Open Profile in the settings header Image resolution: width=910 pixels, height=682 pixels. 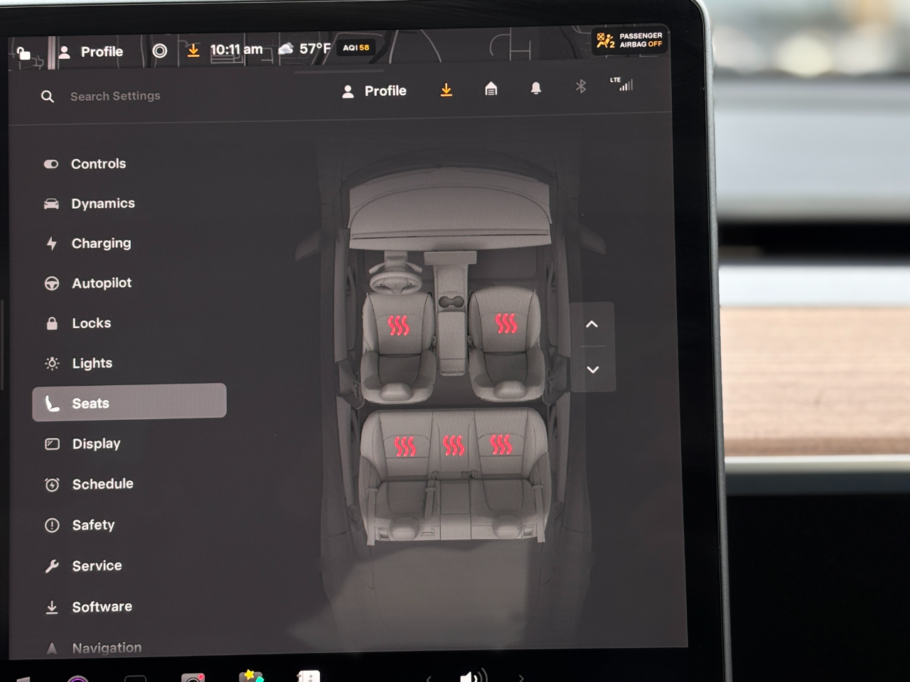375,91
